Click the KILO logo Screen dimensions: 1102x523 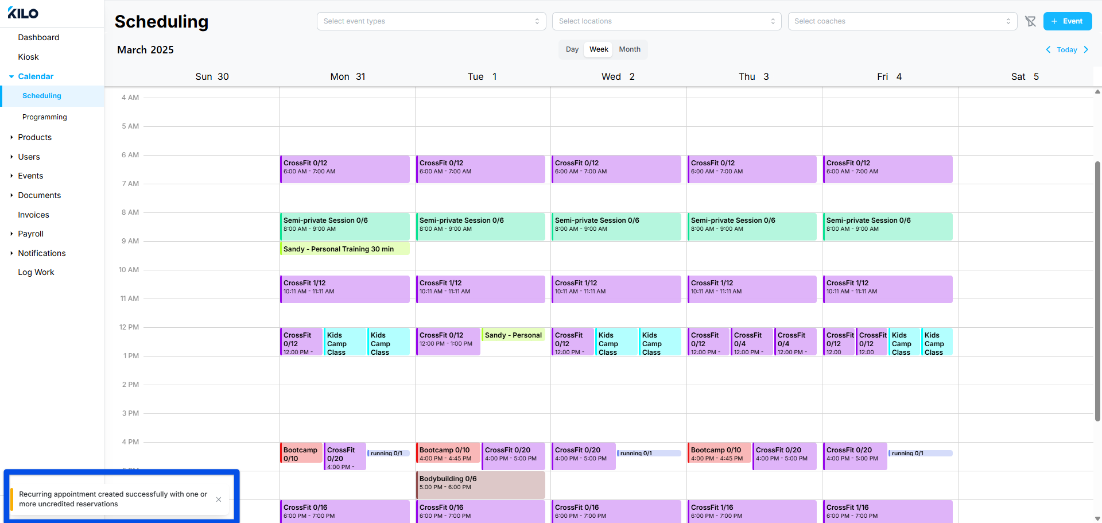coord(23,13)
